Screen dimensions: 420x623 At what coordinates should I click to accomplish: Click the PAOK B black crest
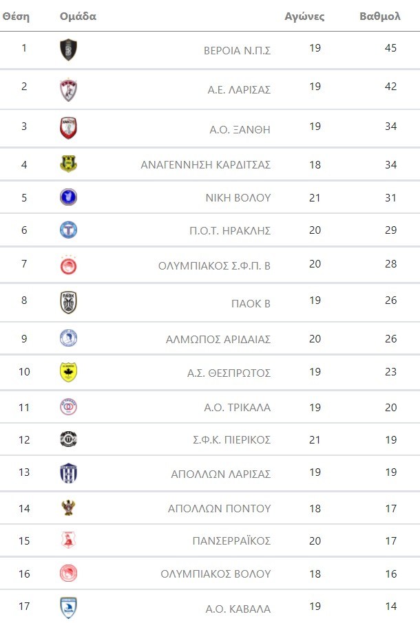tap(68, 303)
